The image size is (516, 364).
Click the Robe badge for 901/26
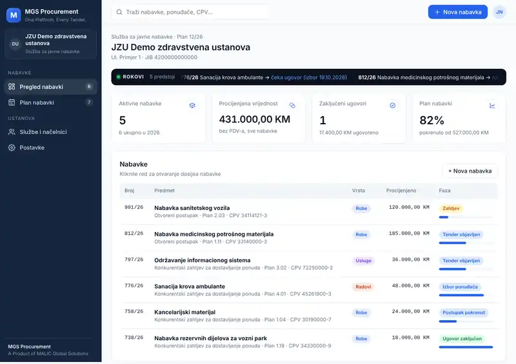(361, 208)
